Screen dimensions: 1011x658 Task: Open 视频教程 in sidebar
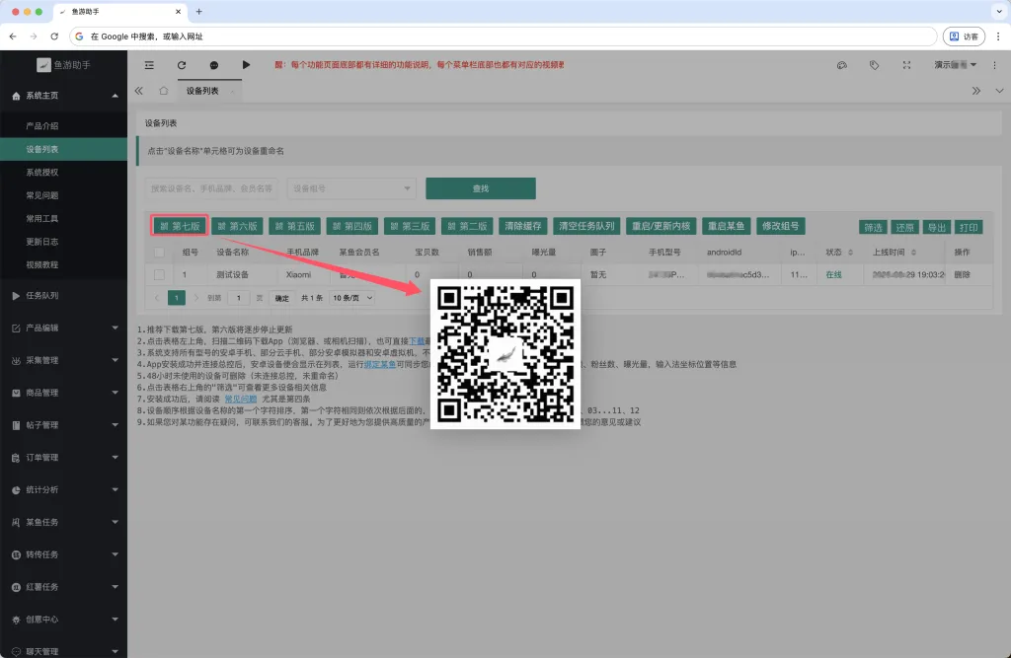click(x=64, y=264)
